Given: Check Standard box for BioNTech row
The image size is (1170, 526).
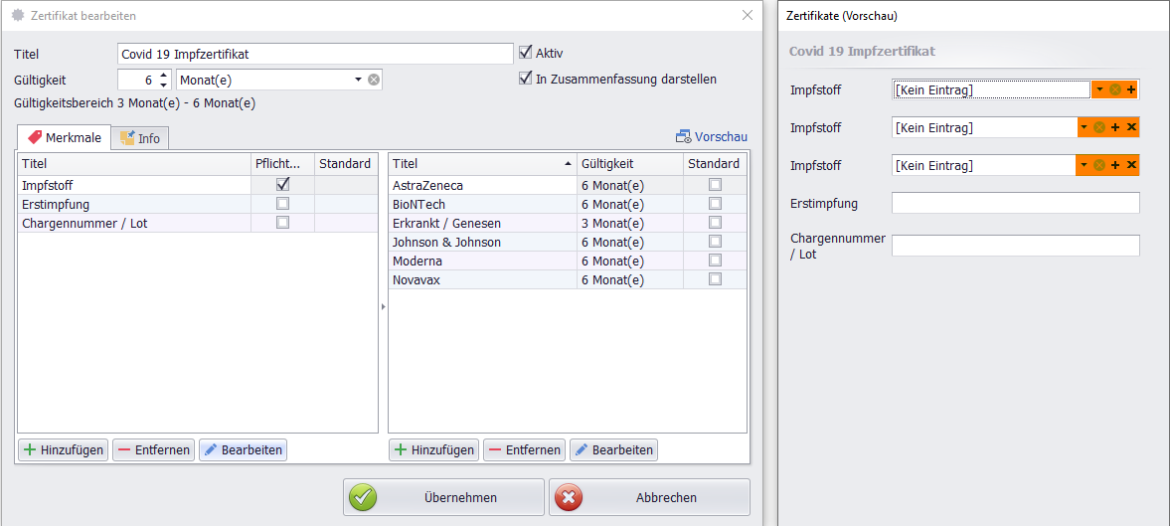Looking at the screenshot, I should pyautogui.click(x=715, y=204).
